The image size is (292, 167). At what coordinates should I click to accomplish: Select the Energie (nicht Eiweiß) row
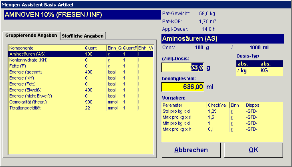(81, 96)
